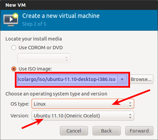Click the Step 2 of 5 header
The image size is (158, 140).
coord(34,24)
